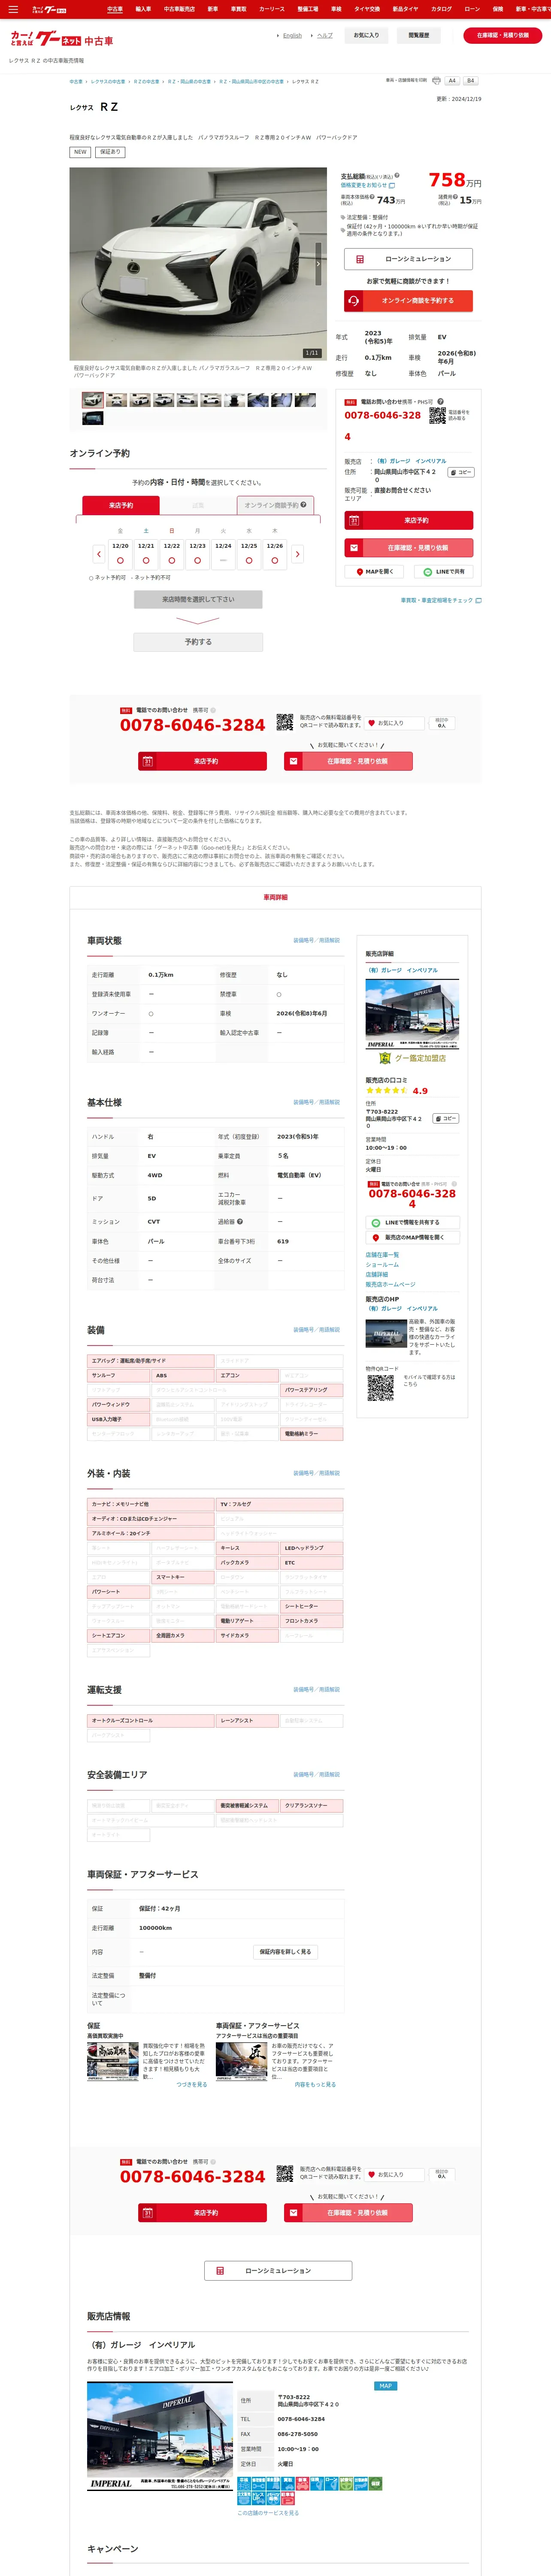The width and height of the screenshot is (551, 2576).
Task: Click the 予約する button
Action: click(198, 642)
